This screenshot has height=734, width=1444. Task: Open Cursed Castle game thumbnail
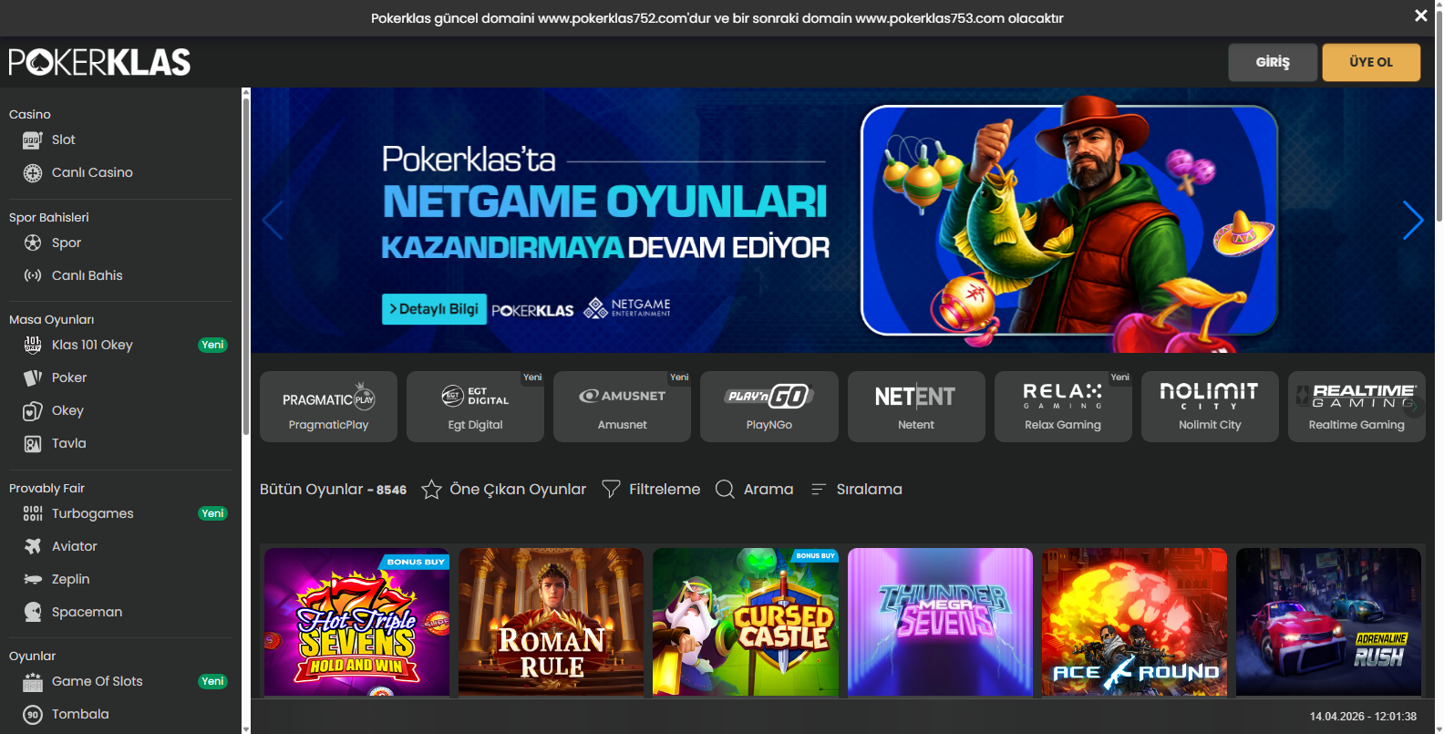click(746, 622)
